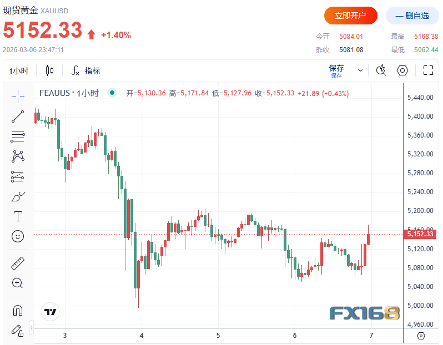Toggle fullscreen chart mode
The height and width of the screenshot is (345, 443).
(428, 70)
